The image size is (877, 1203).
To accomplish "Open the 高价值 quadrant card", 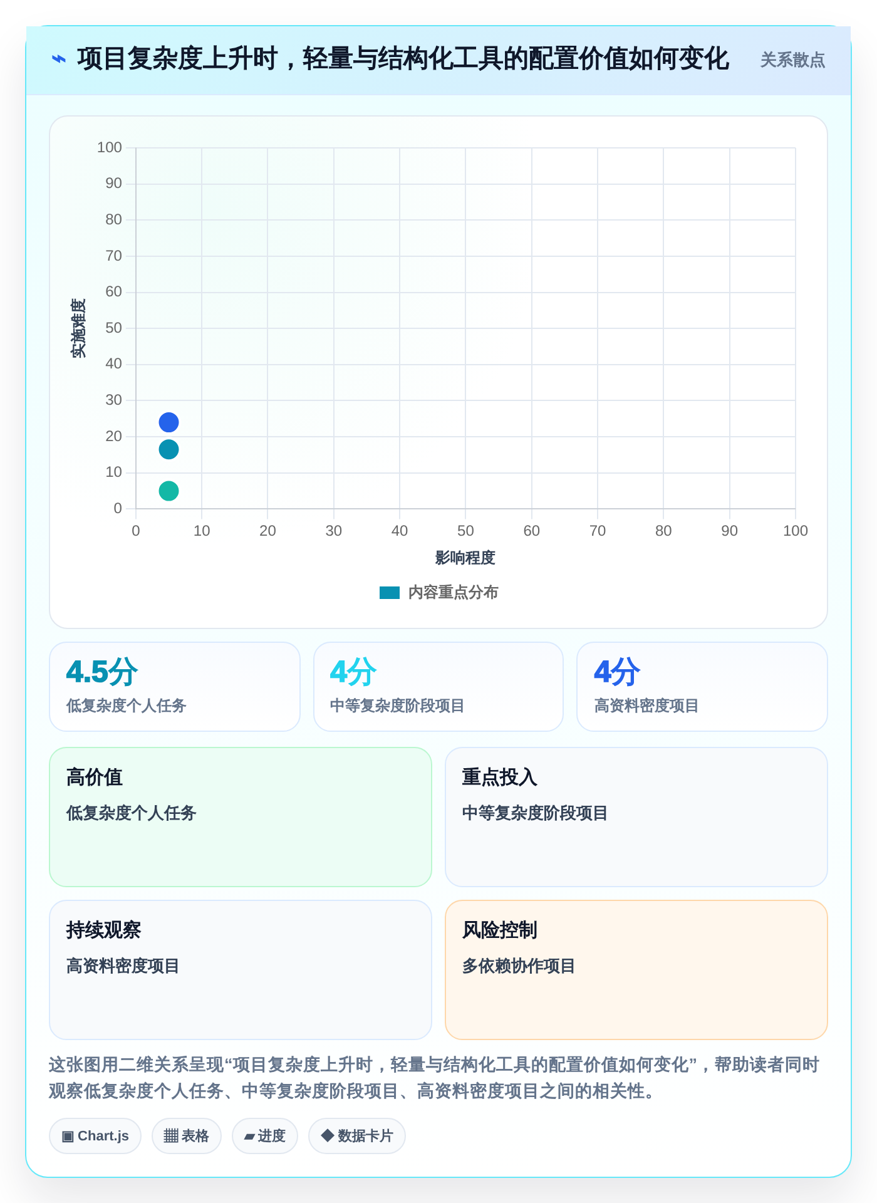I will point(241,817).
